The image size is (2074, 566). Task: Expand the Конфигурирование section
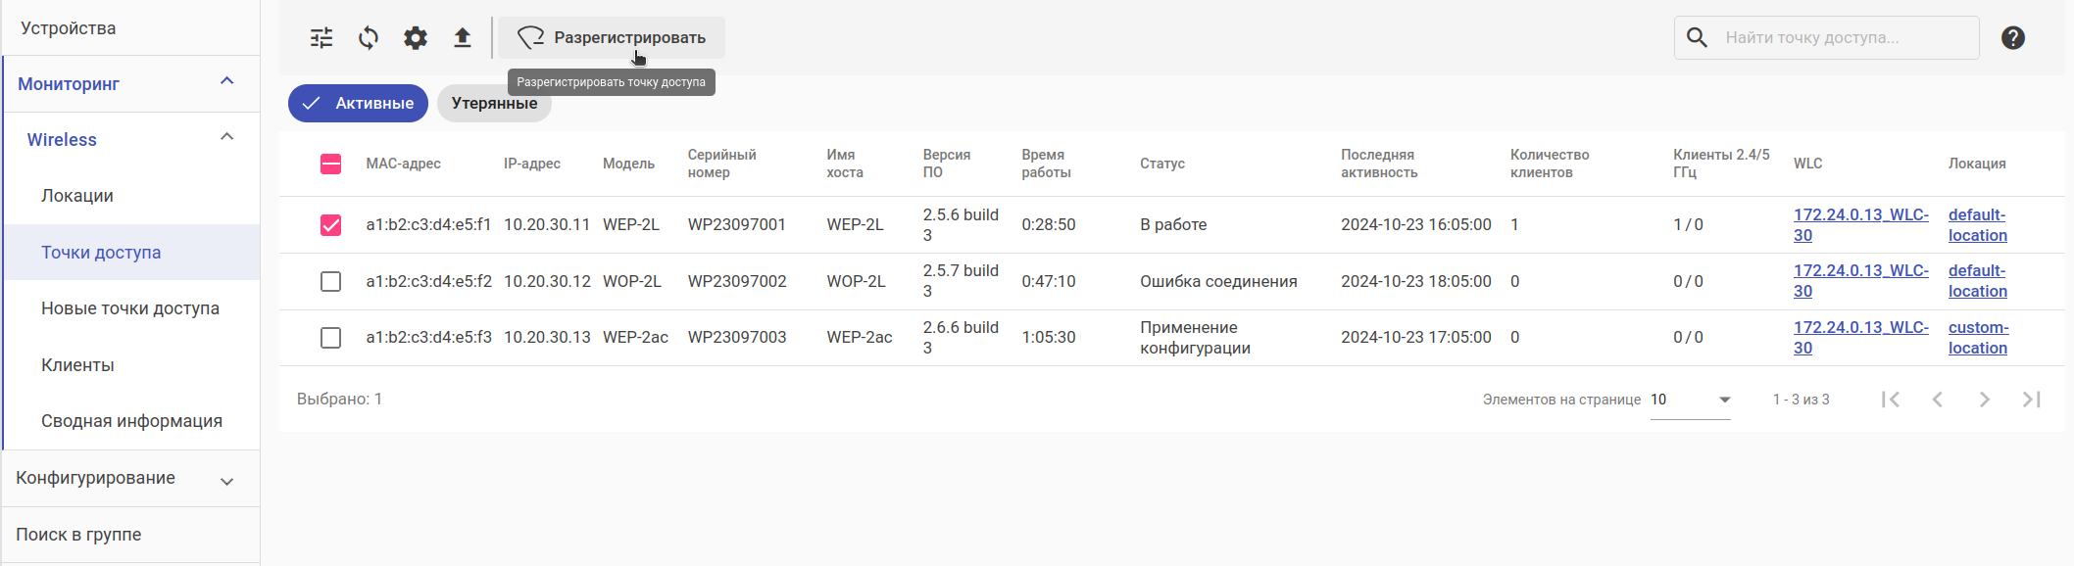pos(227,481)
